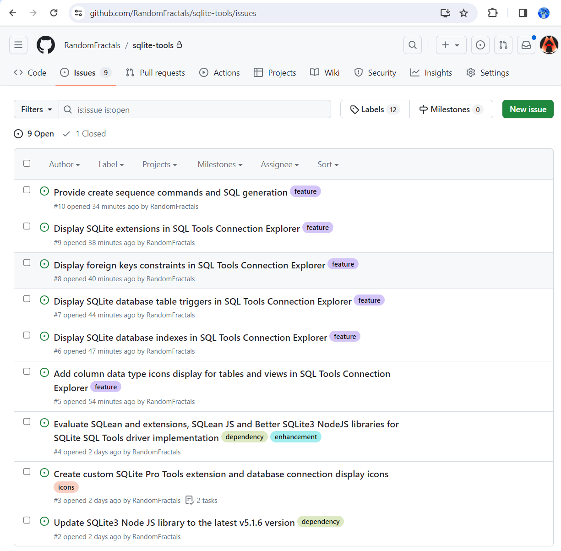Check the box for issue #10 create sequence
The width and height of the screenshot is (561, 551).
pyautogui.click(x=27, y=190)
